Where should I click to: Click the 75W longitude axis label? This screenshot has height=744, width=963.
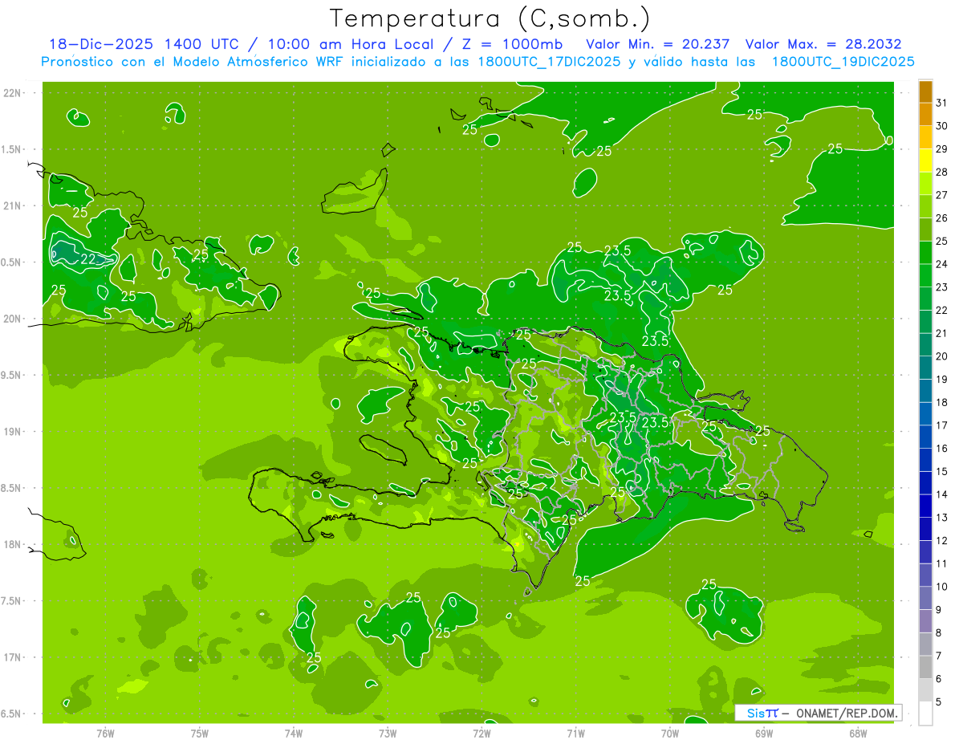point(200,733)
